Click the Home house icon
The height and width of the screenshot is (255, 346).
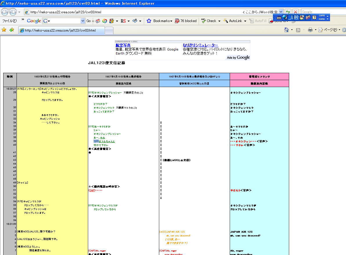click(x=287, y=30)
